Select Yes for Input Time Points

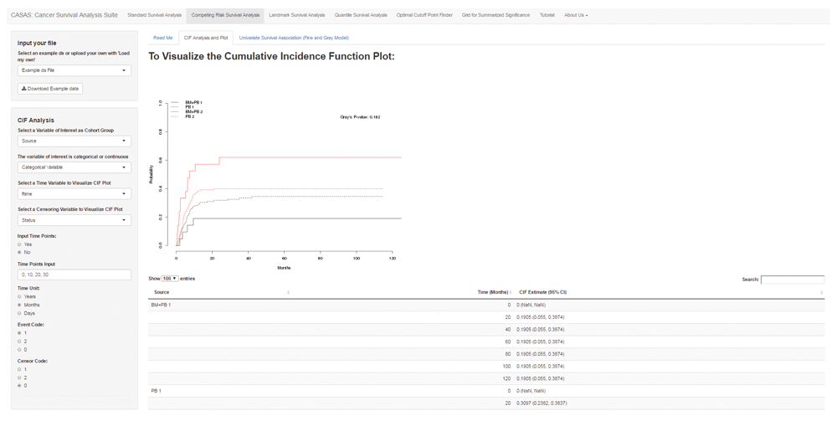20,244
